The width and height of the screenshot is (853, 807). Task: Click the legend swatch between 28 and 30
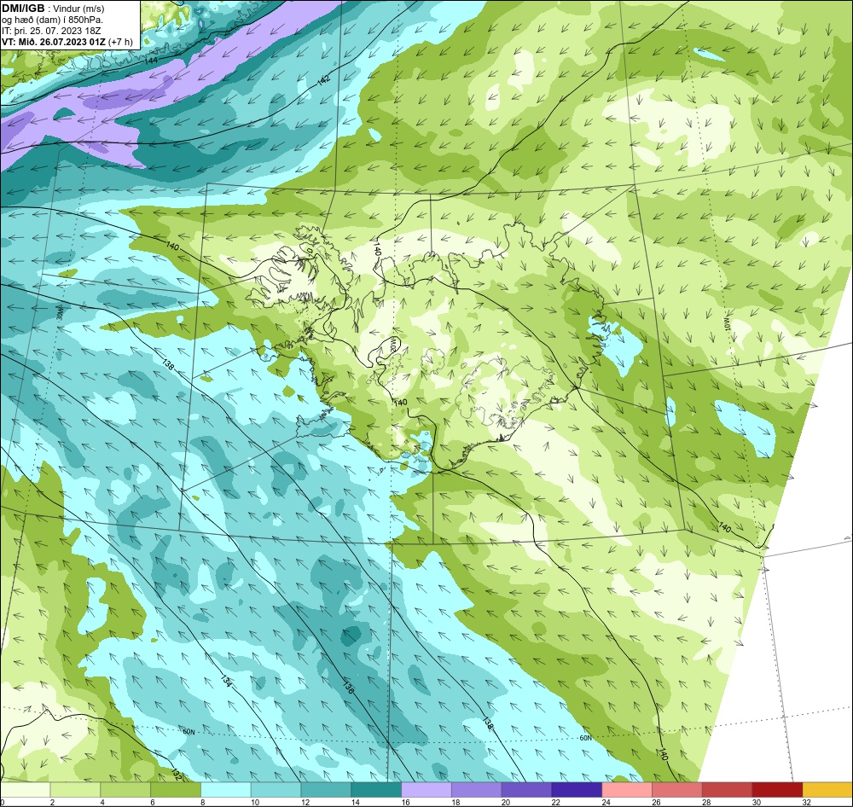click(x=728, y=790)
